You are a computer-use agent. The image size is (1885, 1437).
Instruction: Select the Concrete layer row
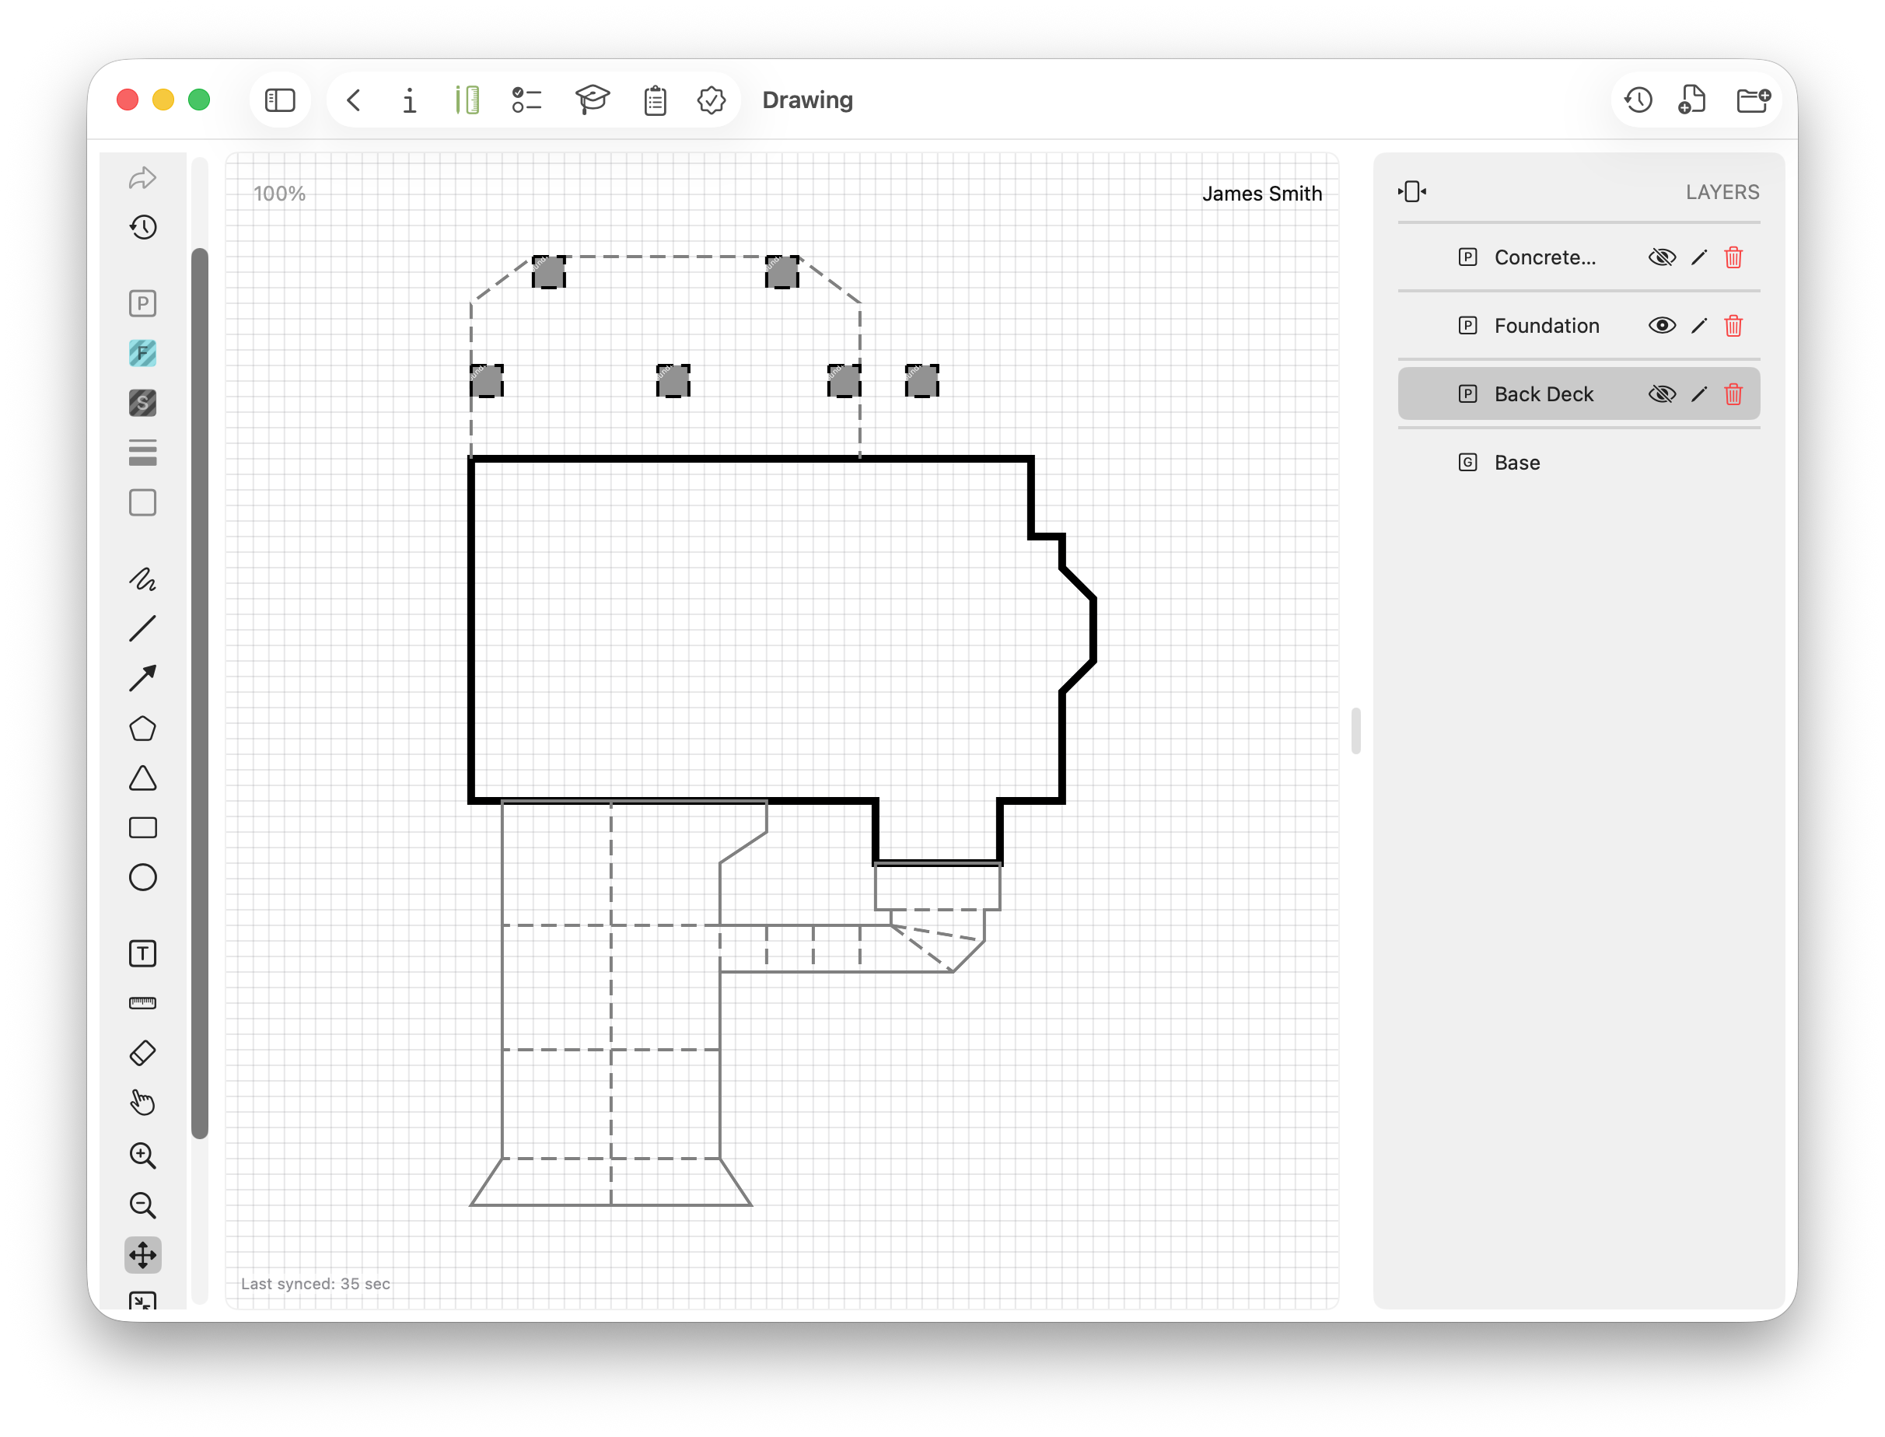(1579, 257)
